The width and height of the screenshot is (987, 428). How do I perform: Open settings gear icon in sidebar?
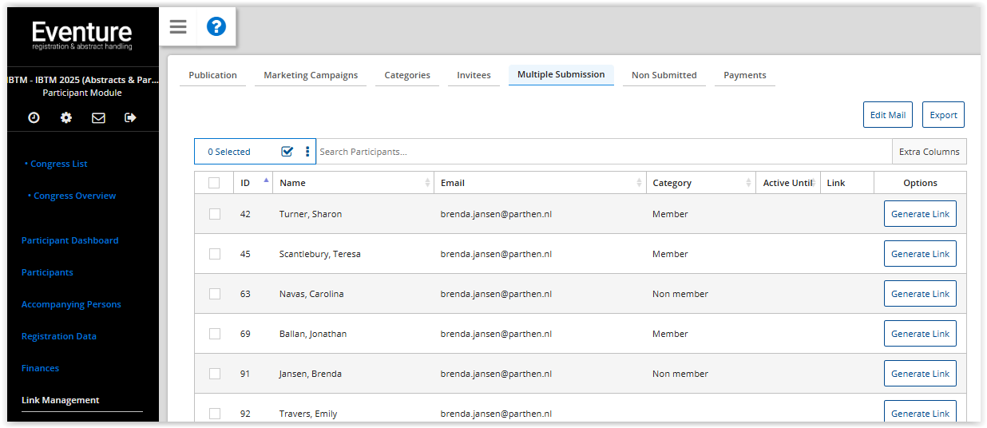(66, 117)
